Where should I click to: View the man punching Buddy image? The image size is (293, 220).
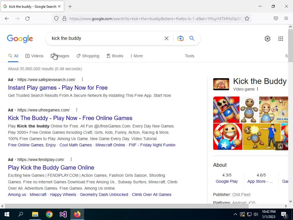[x=262, y=137]
